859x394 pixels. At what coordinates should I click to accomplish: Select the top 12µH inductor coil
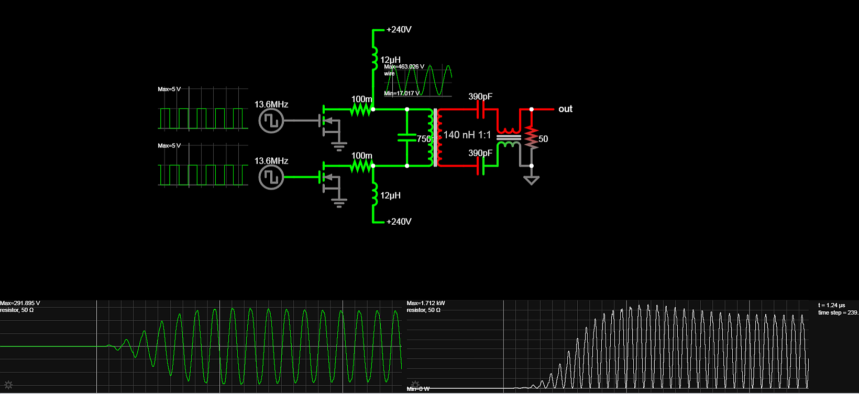(x=374, y=59)
